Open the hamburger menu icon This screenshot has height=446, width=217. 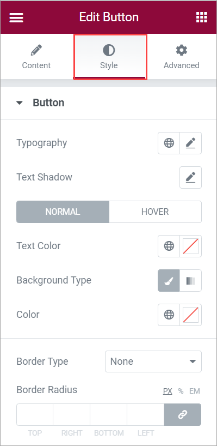pos(16,17)
